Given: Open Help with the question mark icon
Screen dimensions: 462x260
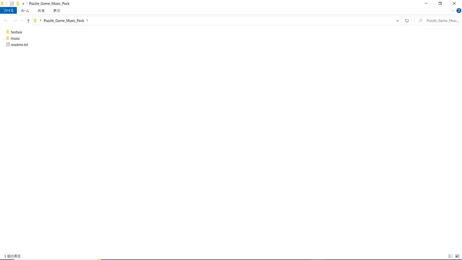Looking at the screenshot, I should coord(458,11).
